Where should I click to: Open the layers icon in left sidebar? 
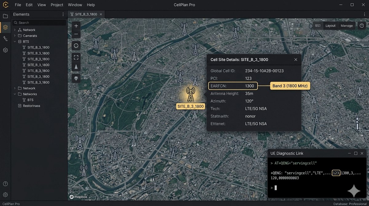click(5, 27)
